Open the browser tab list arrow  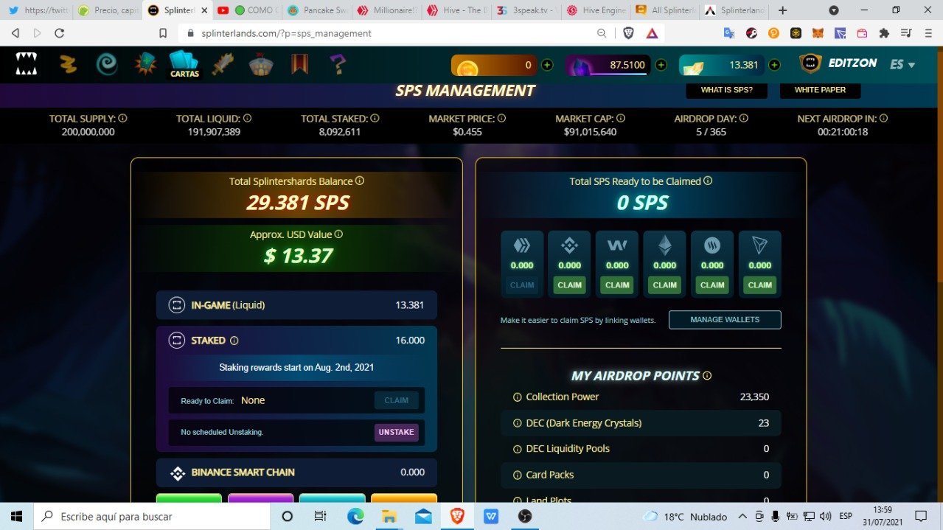[x=834, y=10]
